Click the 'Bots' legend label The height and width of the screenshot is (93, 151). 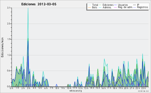[94, 7]
